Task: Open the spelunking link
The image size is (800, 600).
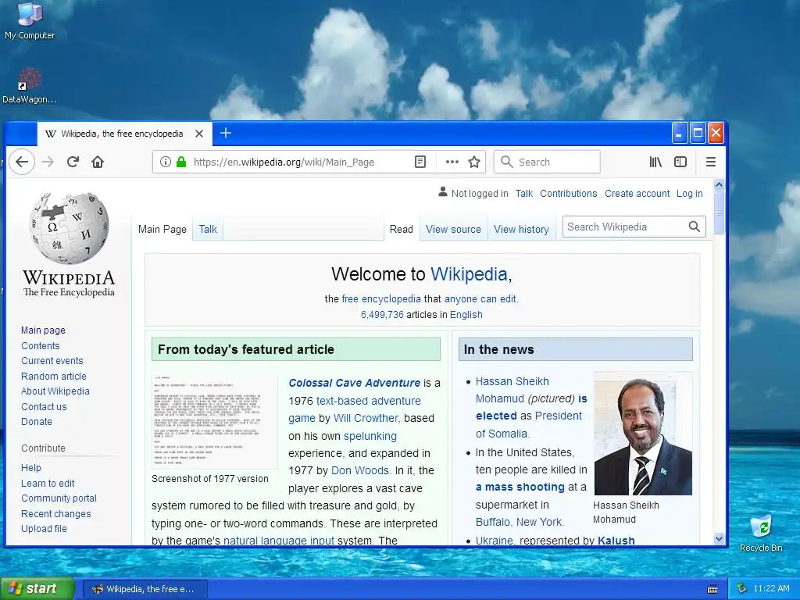Action: [x=370, y=436]
